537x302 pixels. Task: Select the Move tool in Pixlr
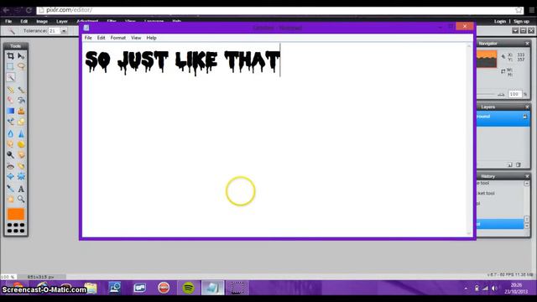pyautogui.click(x=21, y=56)
